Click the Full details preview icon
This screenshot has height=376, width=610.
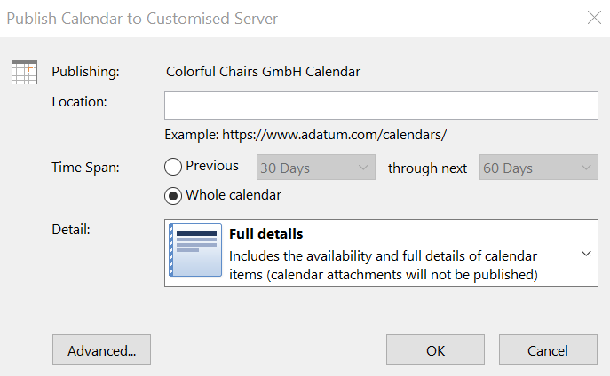pyautogui.click(x=195, y=253)
